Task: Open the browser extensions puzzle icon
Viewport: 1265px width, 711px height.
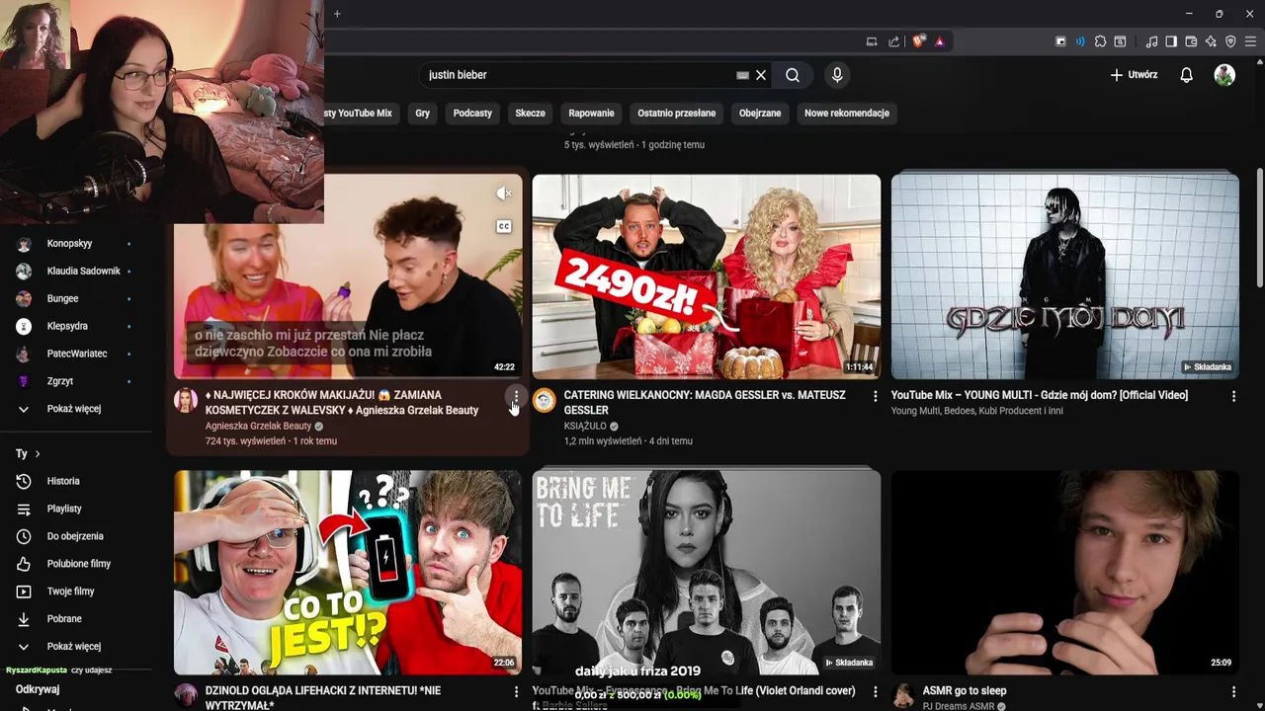Action: tap(1100, 41)
